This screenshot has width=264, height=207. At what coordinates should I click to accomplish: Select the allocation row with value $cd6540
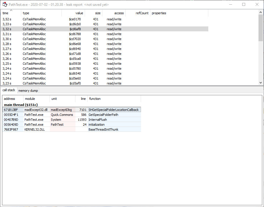pos(104,73)
